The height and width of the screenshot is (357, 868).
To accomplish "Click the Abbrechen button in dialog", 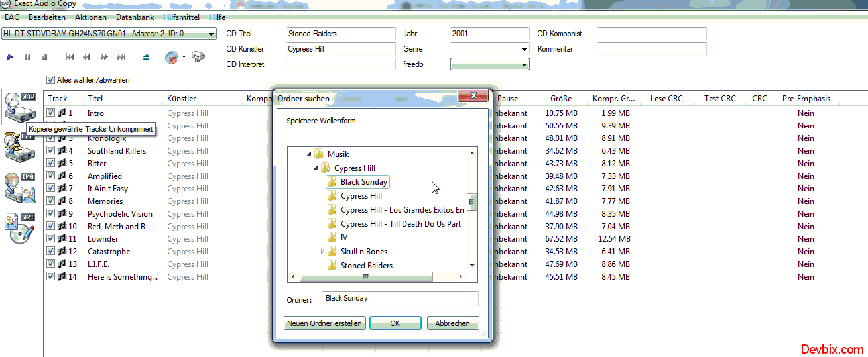I will click(x=452, y=323).
